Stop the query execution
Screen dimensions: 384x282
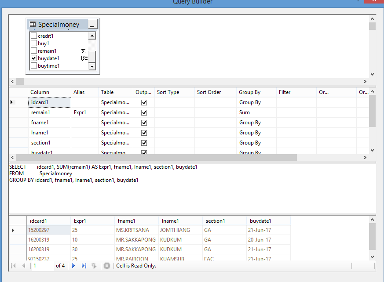click(107, 266)
